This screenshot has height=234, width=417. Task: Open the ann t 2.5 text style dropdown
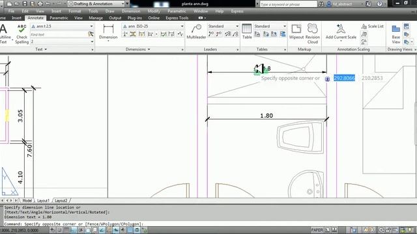click(x=63, y=26)
